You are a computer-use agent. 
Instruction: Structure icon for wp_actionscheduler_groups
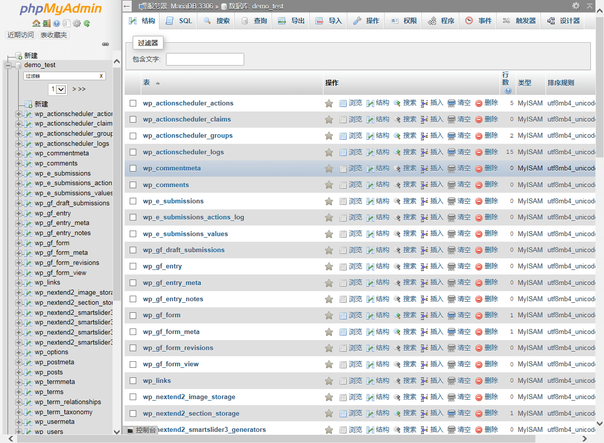pos(370,136)
